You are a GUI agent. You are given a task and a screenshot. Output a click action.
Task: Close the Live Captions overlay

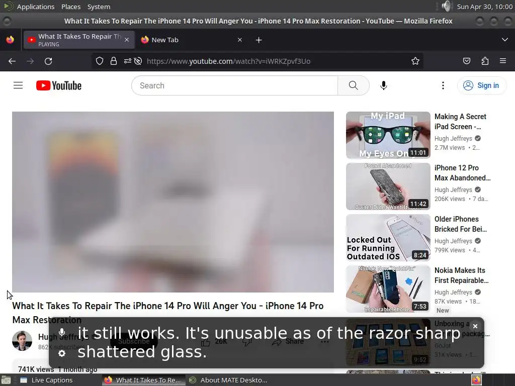(x=475, y=326)
